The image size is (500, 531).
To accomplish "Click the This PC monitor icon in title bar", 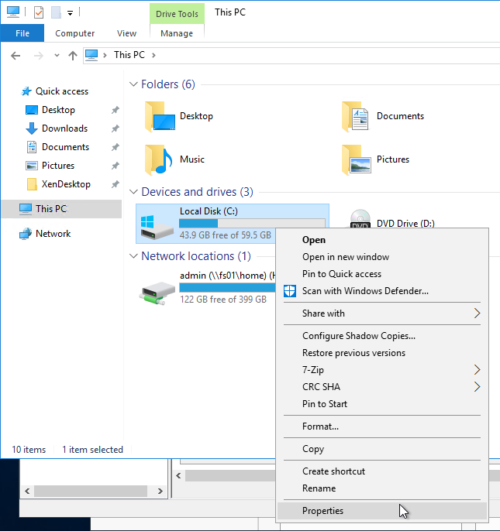I will [13, 12].
